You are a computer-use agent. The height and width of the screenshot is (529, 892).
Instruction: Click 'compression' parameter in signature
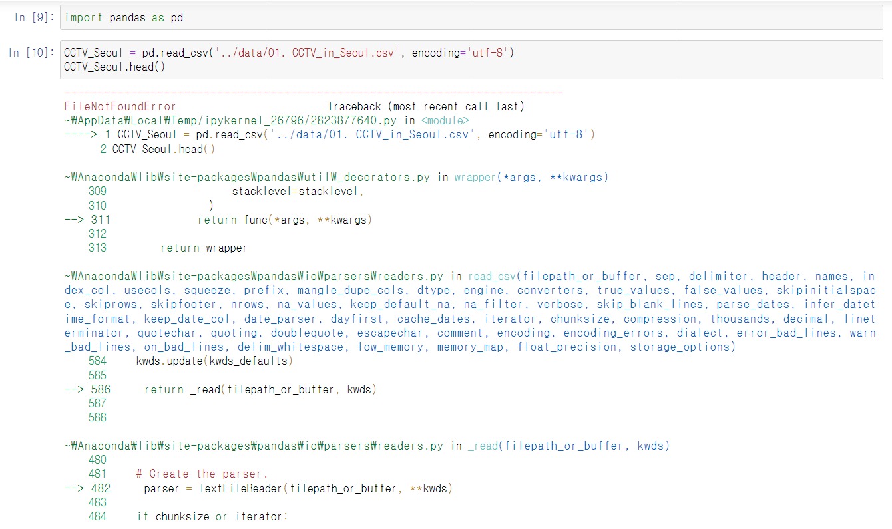(x=660, y=319)
